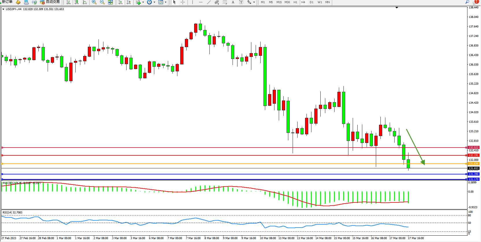The width and height of the screenshot is (481, 242).
Task: Select the trendline drawing tool
Action: pos(209,2)
